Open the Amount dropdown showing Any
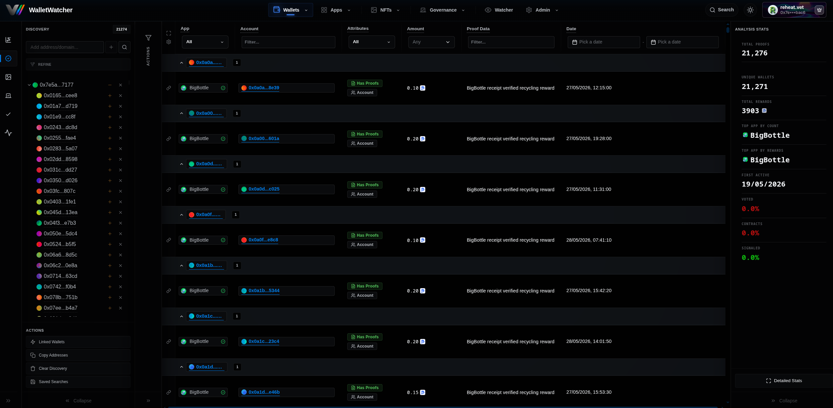Viewport: 833px width, 408px height. tap(431, 42)
